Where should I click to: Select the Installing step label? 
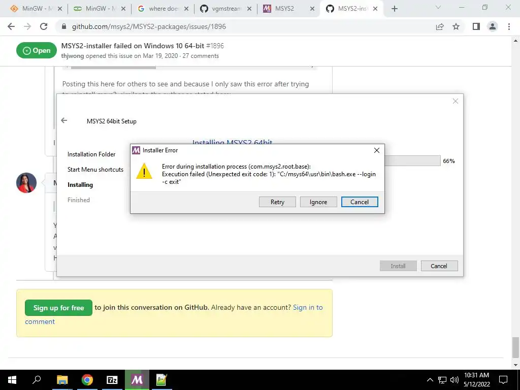(80, 185)
